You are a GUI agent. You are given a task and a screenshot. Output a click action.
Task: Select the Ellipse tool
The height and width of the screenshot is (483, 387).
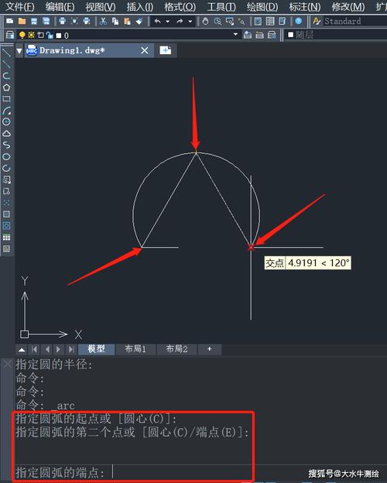click(x=6, y=157)
